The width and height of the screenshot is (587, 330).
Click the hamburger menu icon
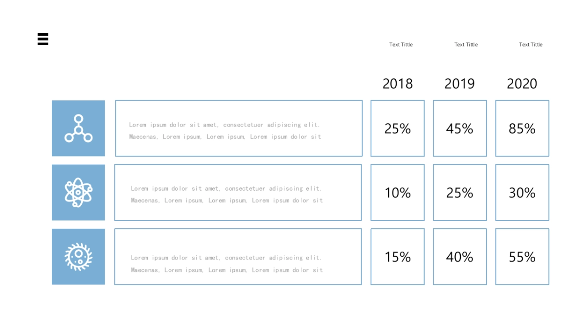click(x=43, y=39)
